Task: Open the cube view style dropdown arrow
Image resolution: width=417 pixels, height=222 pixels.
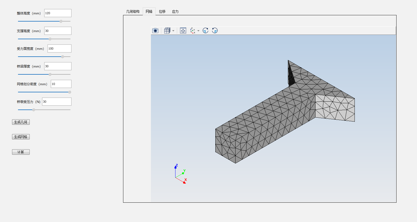Action: (x=173, y=31)
